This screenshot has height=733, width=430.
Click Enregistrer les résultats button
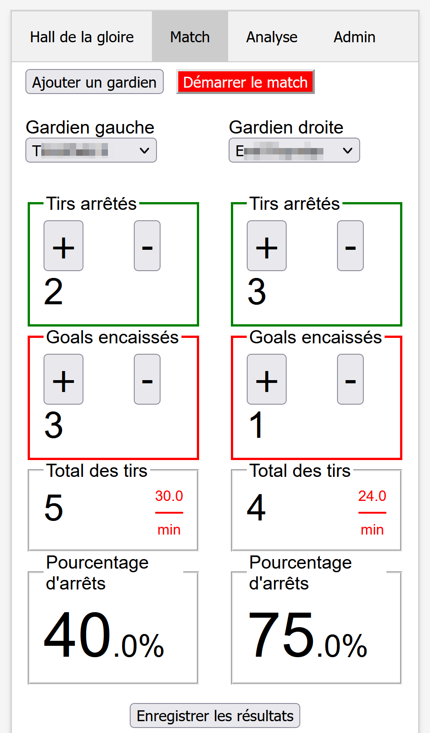[215, 716]
